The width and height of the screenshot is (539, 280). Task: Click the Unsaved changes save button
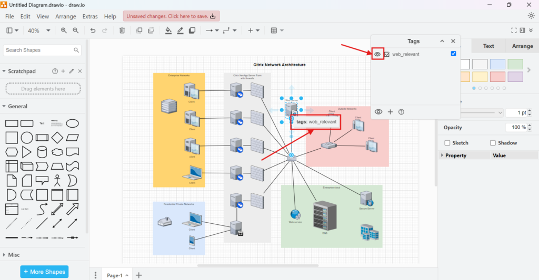[171, 16]
